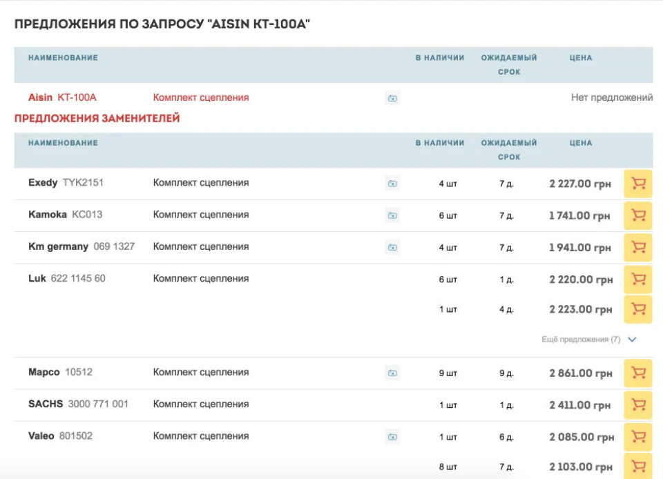Open Luk 622 1145 60 product name
This screenshot has height=479, width=663.
tap(67, 278)
